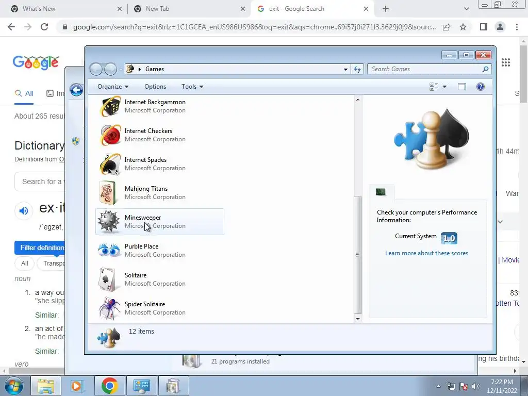Viewport: 528px width, 396px height.
Task: Open the Control Panel taskbar button
Action: pyautogui.click(x=141, y=386)
